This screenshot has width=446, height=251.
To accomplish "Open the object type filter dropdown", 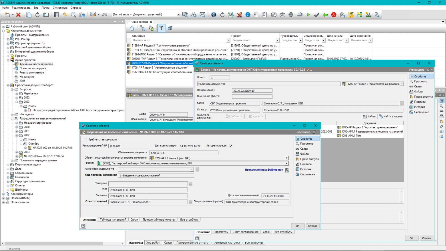I will [178, 15].
